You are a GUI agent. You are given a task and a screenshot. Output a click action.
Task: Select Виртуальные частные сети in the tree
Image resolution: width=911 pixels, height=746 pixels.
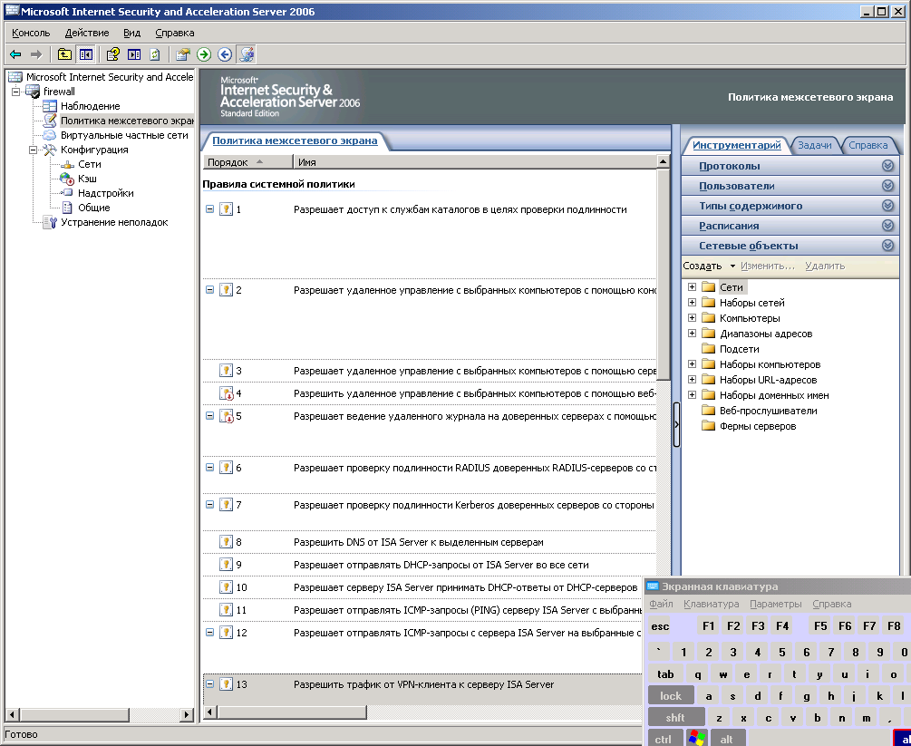pos(124,135)
